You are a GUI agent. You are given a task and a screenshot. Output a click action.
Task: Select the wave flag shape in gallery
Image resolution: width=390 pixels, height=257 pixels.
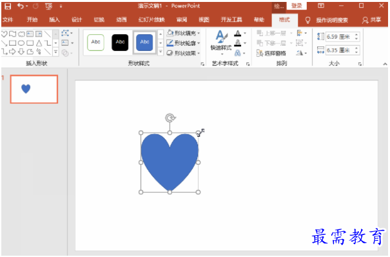click(x=13, y=33)
